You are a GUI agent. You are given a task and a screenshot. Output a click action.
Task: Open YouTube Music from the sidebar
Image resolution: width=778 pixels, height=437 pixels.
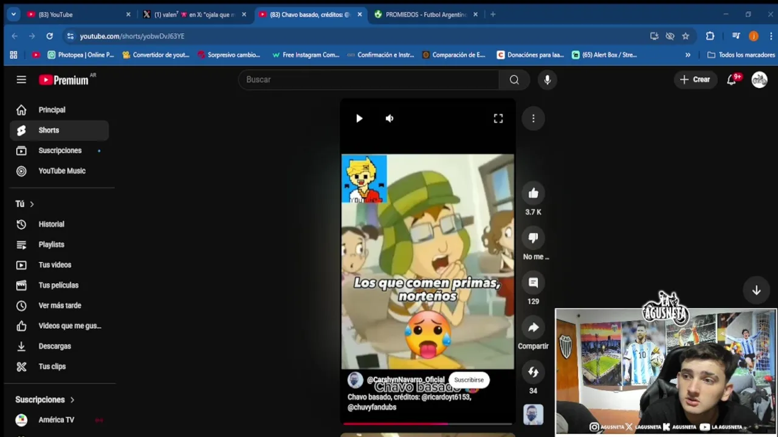pos(59,171)
